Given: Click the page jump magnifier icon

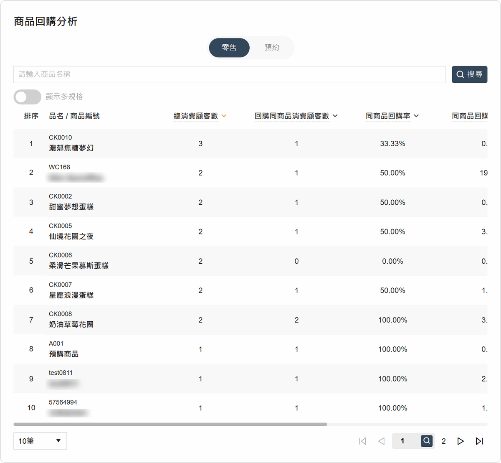Looking at the screenshot, I should coord(426,441).
